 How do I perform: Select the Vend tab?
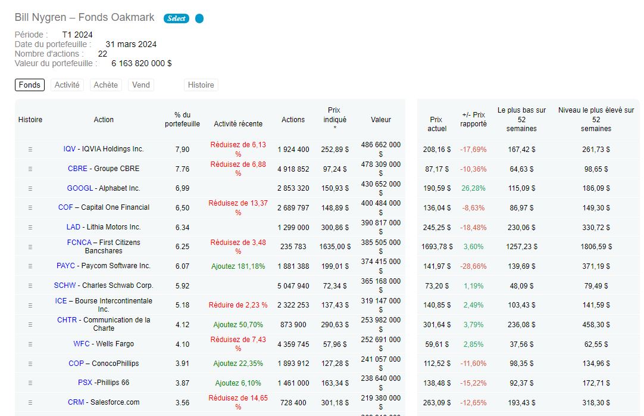tap(141, 85)
